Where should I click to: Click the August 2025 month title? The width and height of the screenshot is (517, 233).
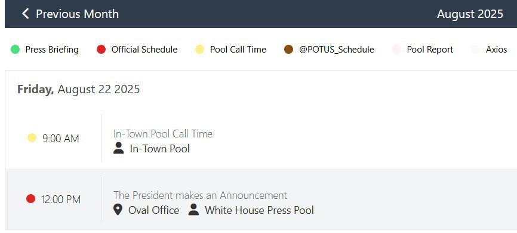470,14
